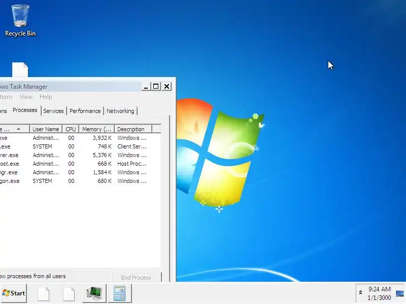
Task: Switch to the Processes tab
Action: pyautogui.click(x=25, y=110)
